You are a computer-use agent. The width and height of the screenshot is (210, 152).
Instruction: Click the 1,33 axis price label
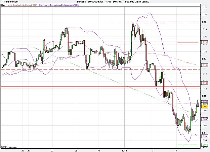[x=204, y=22]
